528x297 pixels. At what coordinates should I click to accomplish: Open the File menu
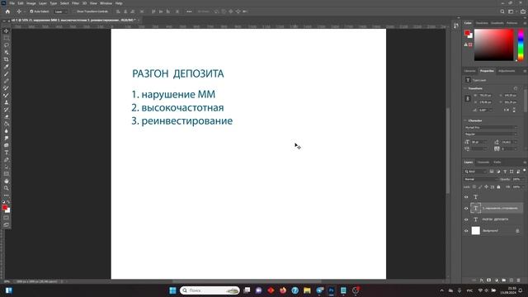click(12, 3)
